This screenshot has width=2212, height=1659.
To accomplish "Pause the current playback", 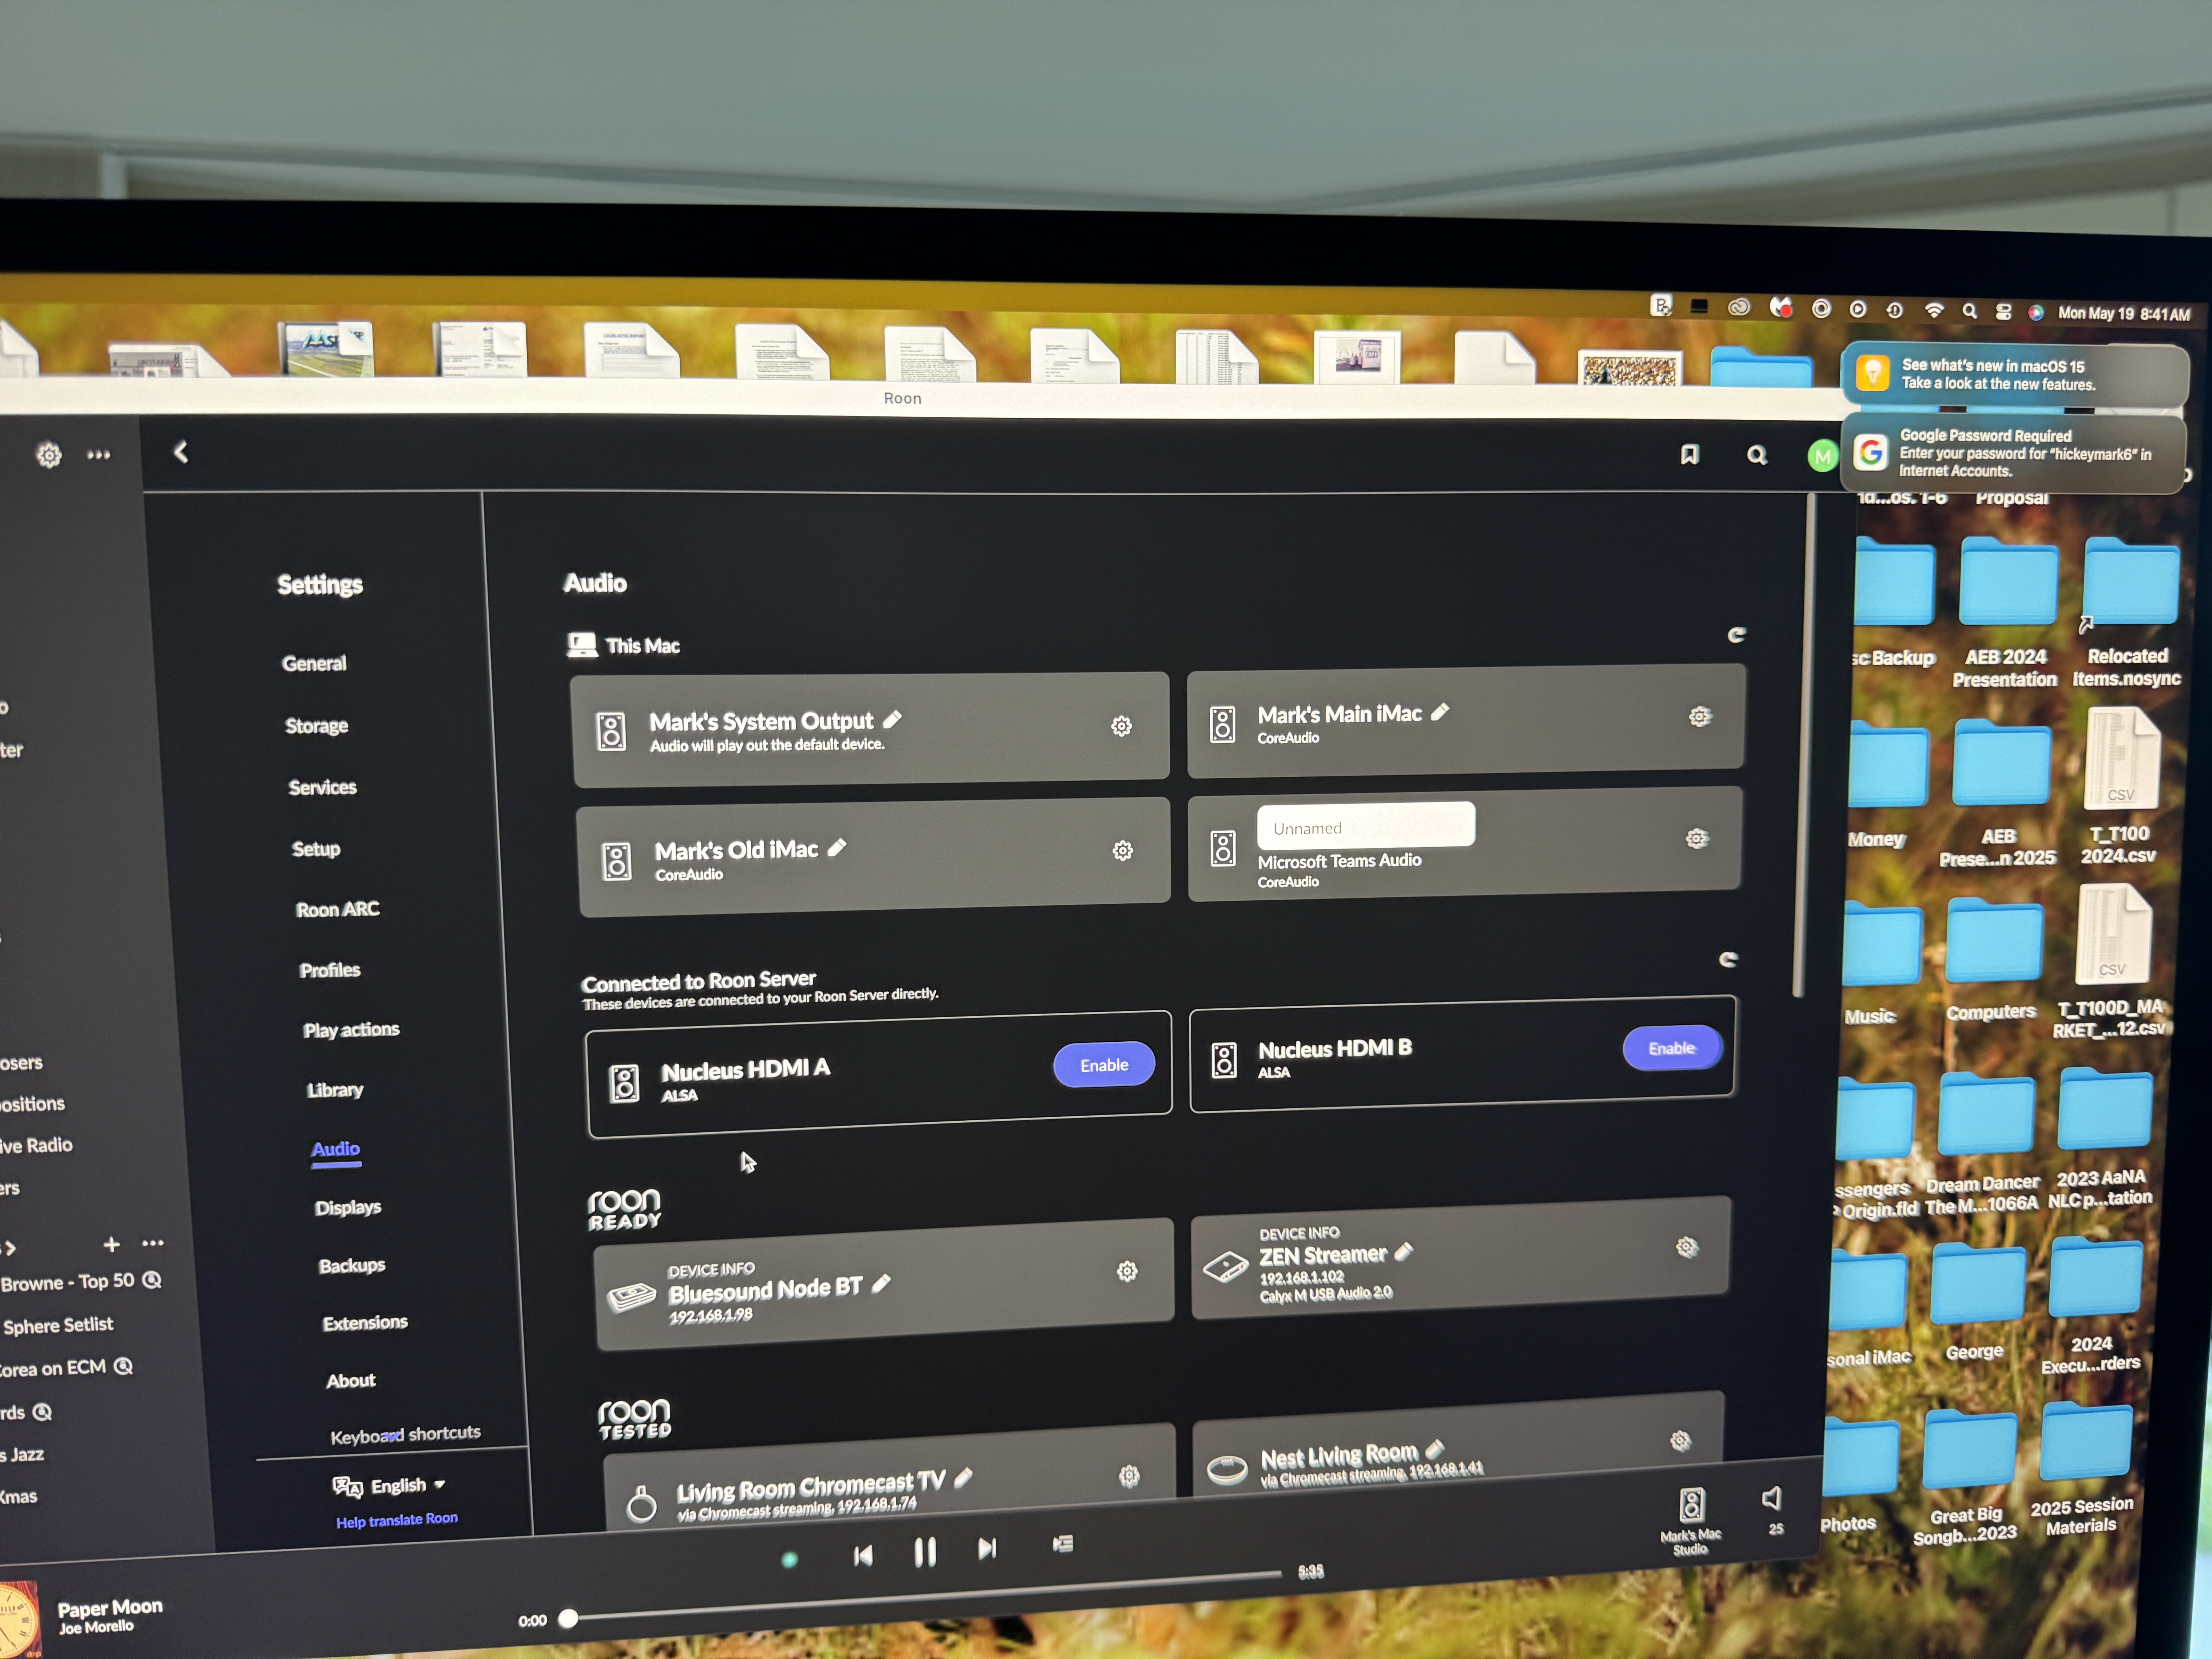I will [x=925, y=1552].
